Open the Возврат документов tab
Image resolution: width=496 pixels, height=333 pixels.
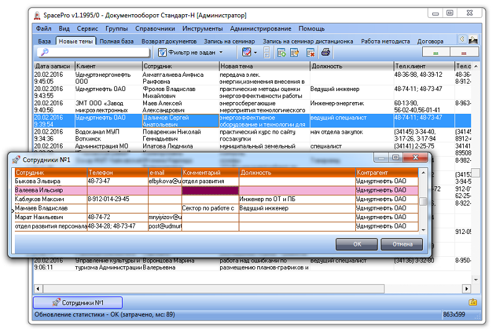169,41
